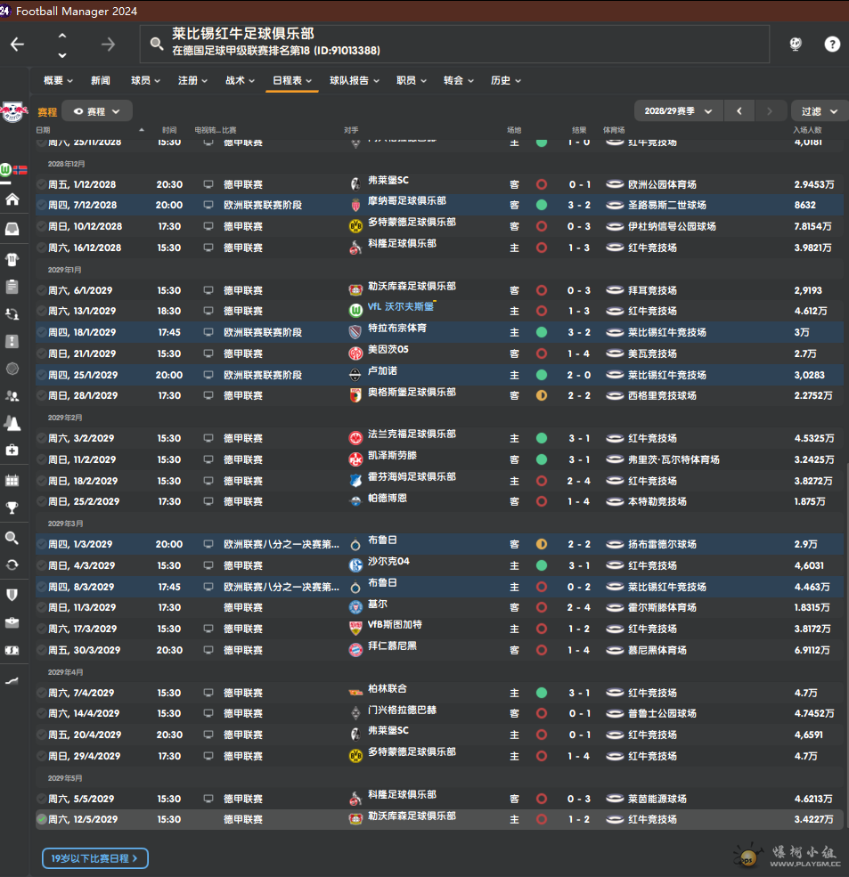Screen dimensions: 849x877
Task: Open the Club Info shield sidebar icon
Action: [x=12, y=595]
